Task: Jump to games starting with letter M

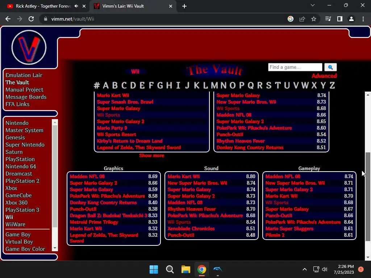Action: pyautogui.click(x=214, y=85)
